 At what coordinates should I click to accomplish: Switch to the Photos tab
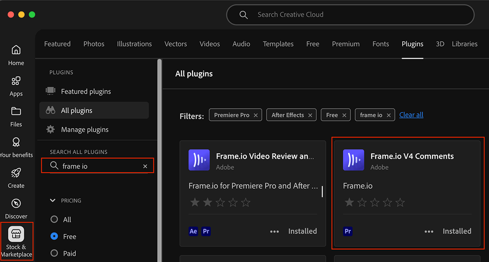point(94,44)
